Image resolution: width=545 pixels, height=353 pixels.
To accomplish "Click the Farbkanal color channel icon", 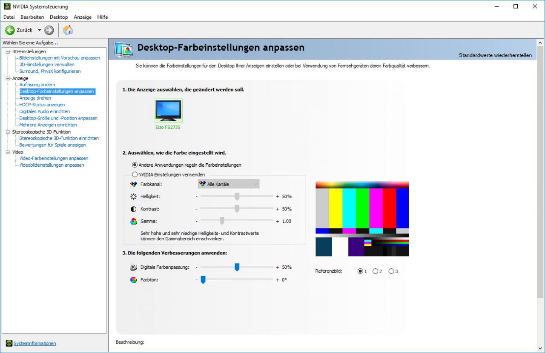I will point(134,184).
